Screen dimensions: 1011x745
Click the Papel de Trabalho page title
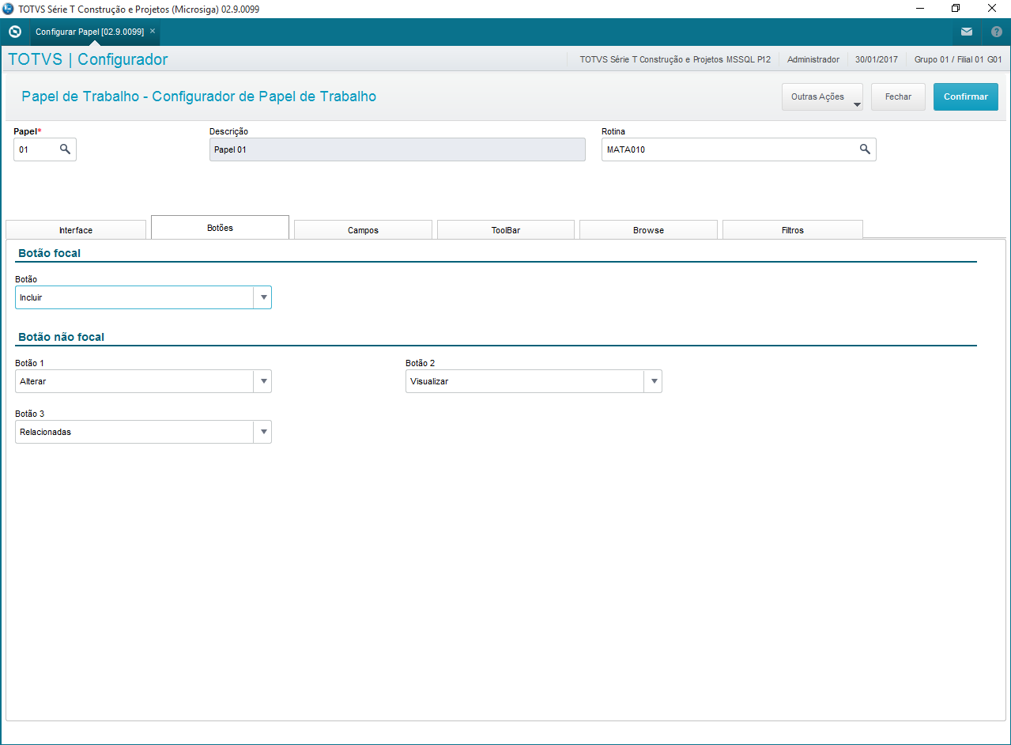[x=198, y=96]
